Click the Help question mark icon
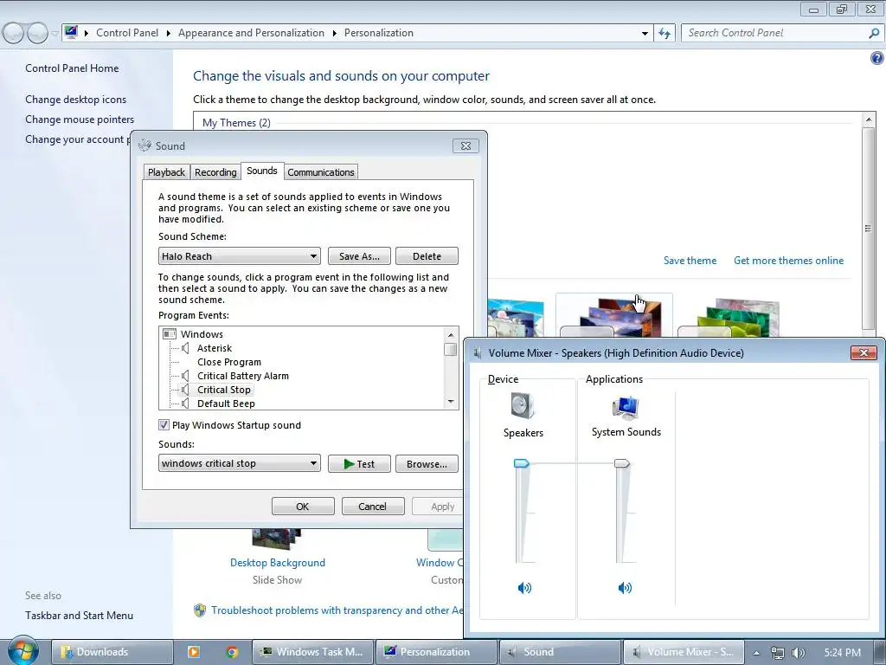Image resolution: width=886 pixels, height=665 pixels. 876,58
